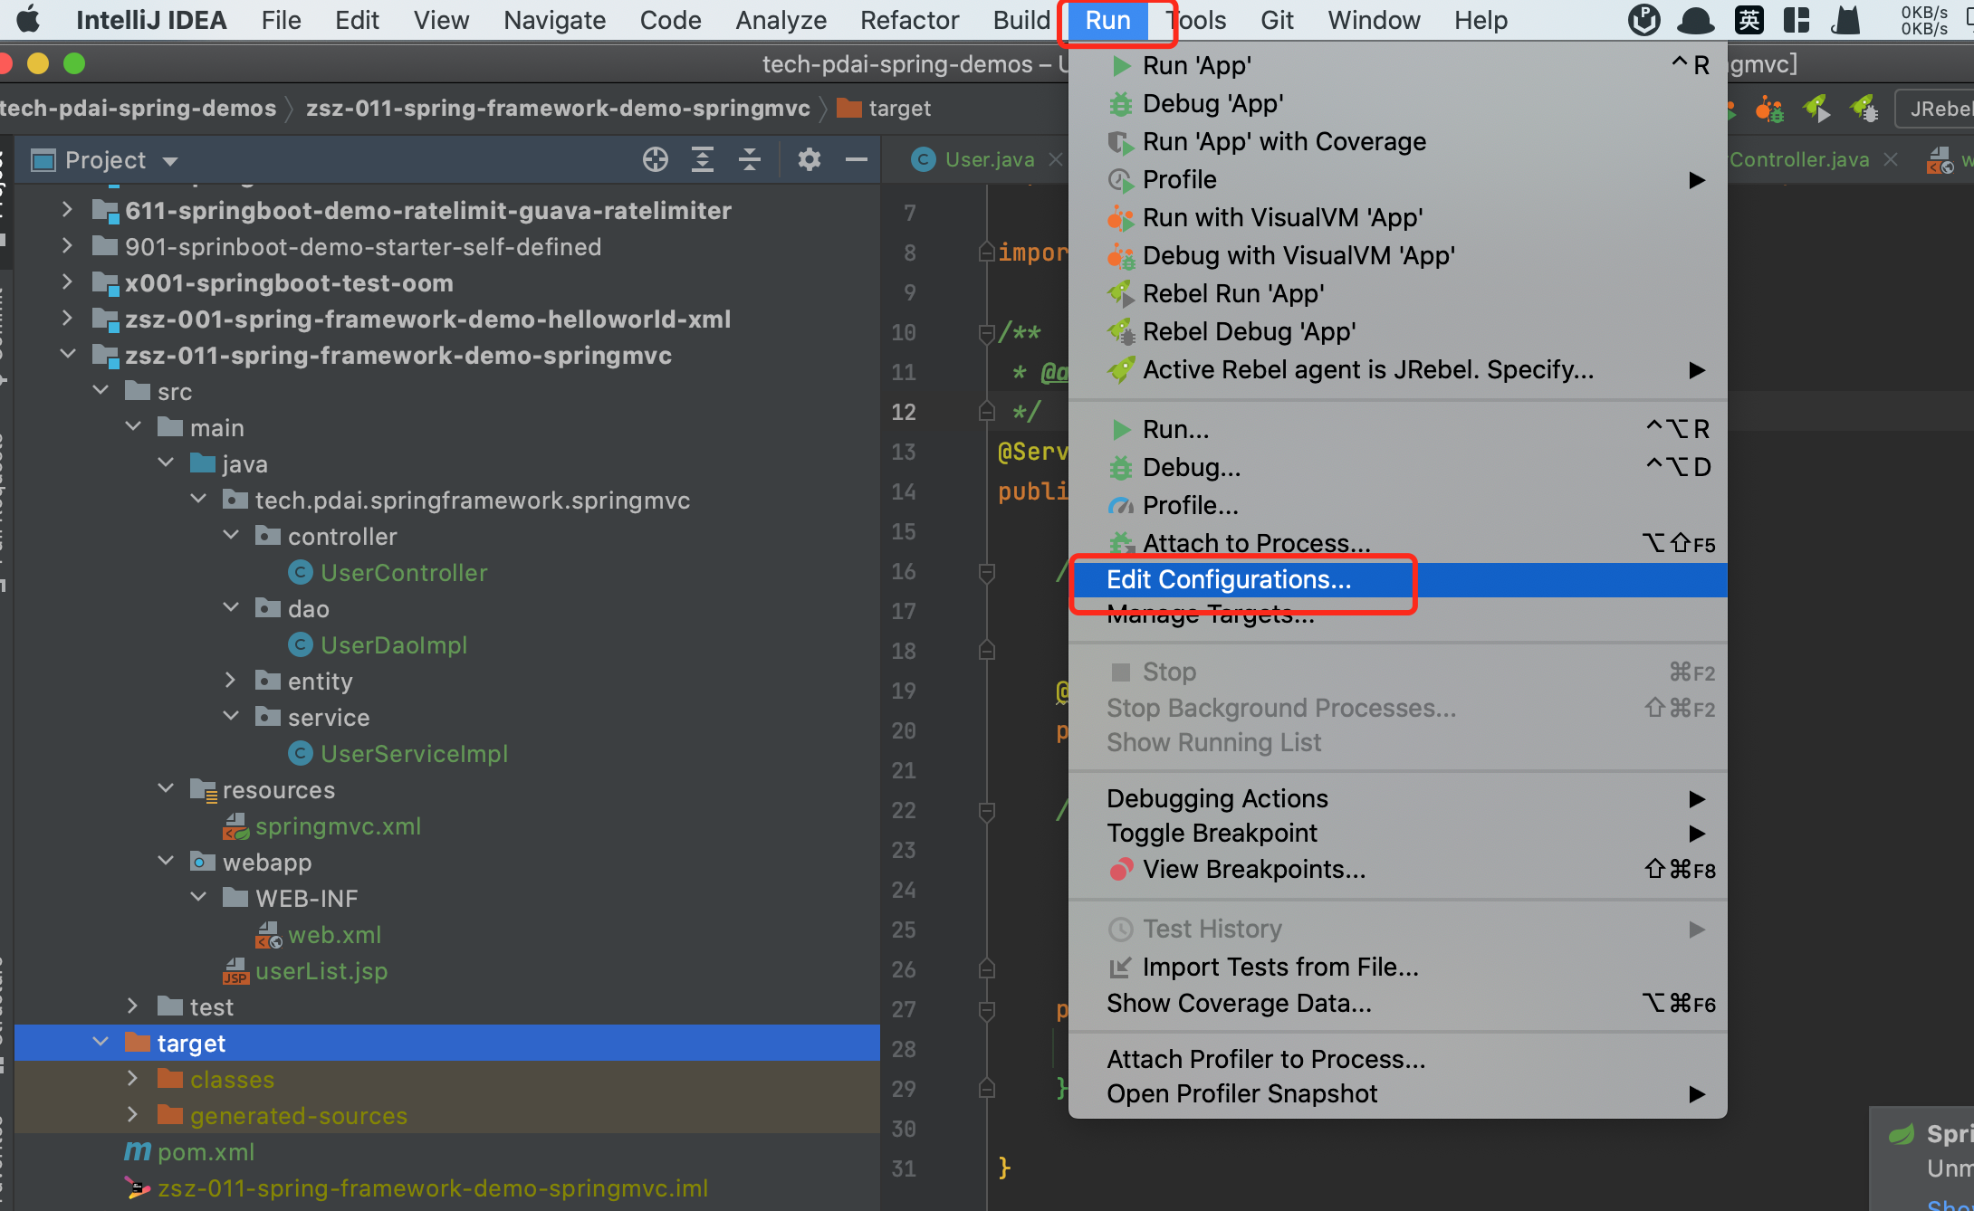Click the Expand All icon in Project panel
Screen dimensions: 1974x1211
click(703, 160)
